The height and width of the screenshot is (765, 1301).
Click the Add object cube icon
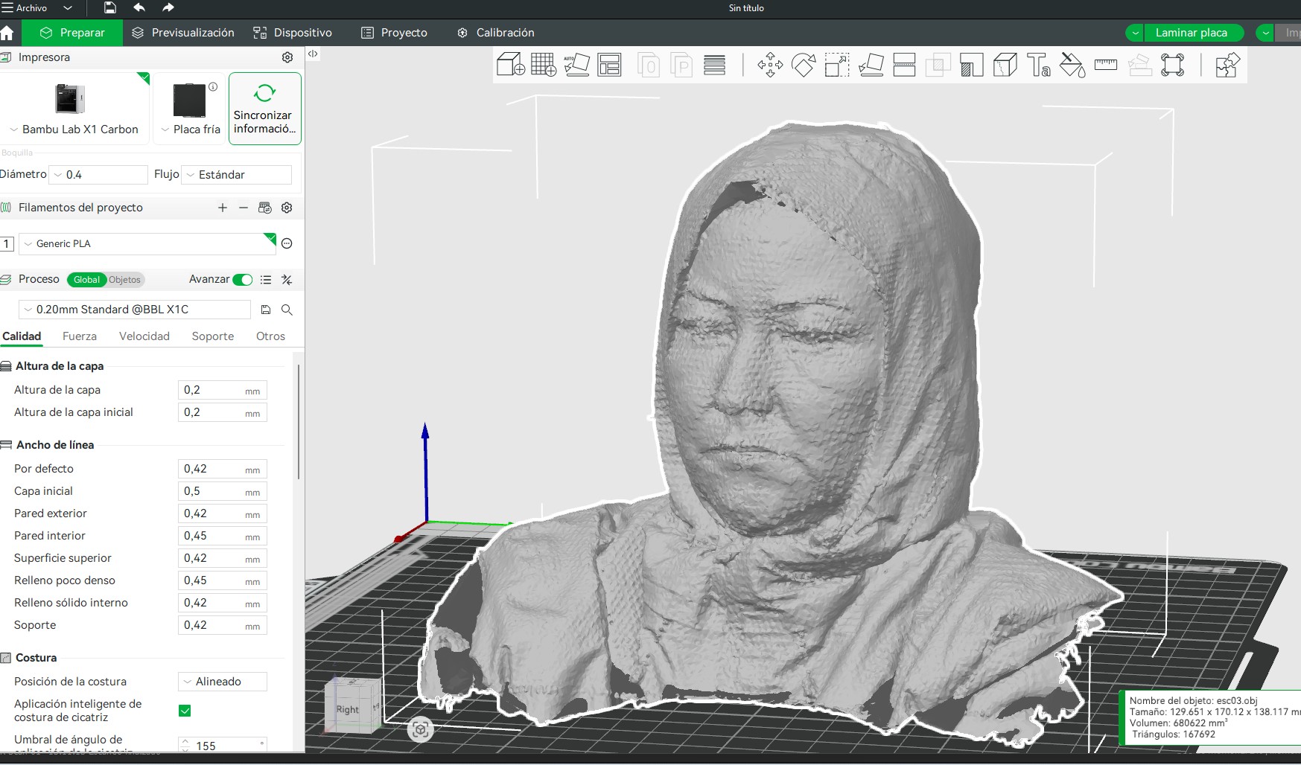[x=510, y=65]
